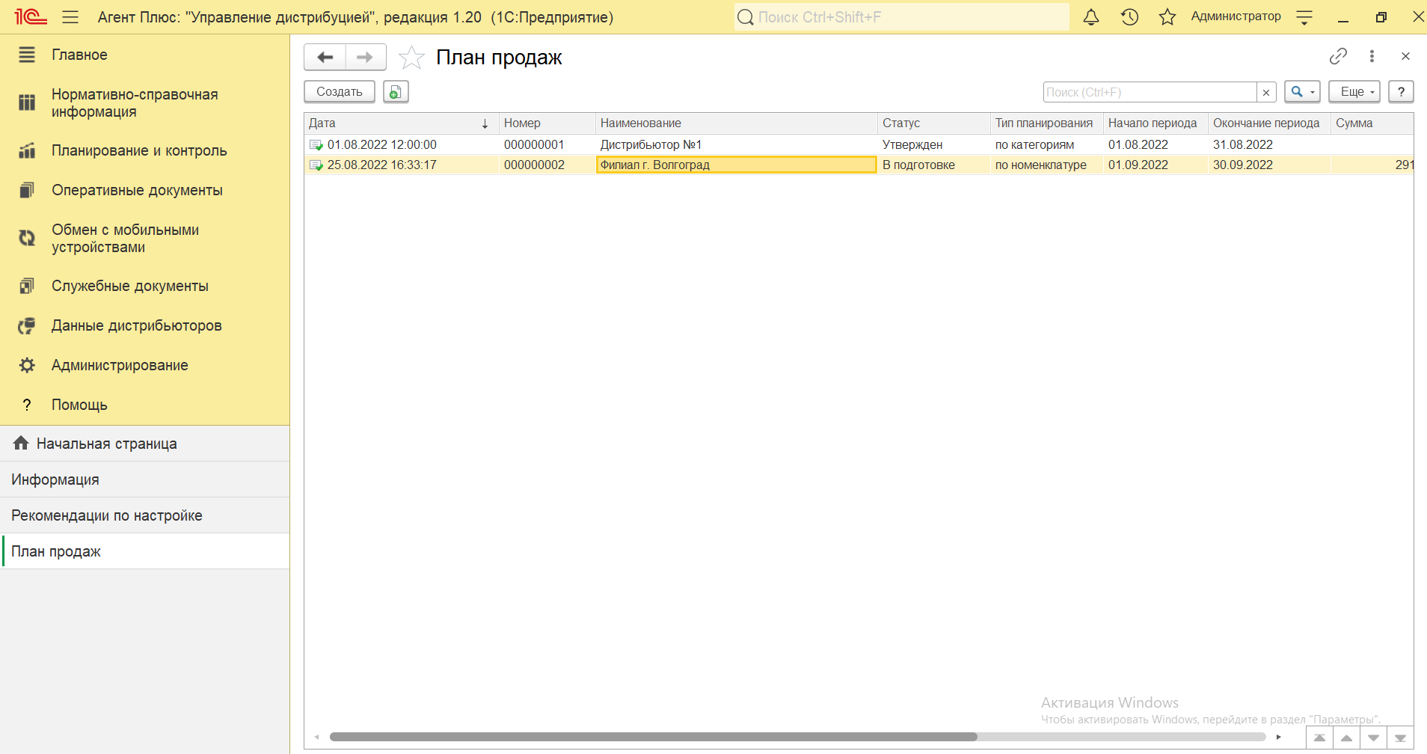Jump to the first list row button
This screenshot has height=754, width=1427.
point(1319,738)
